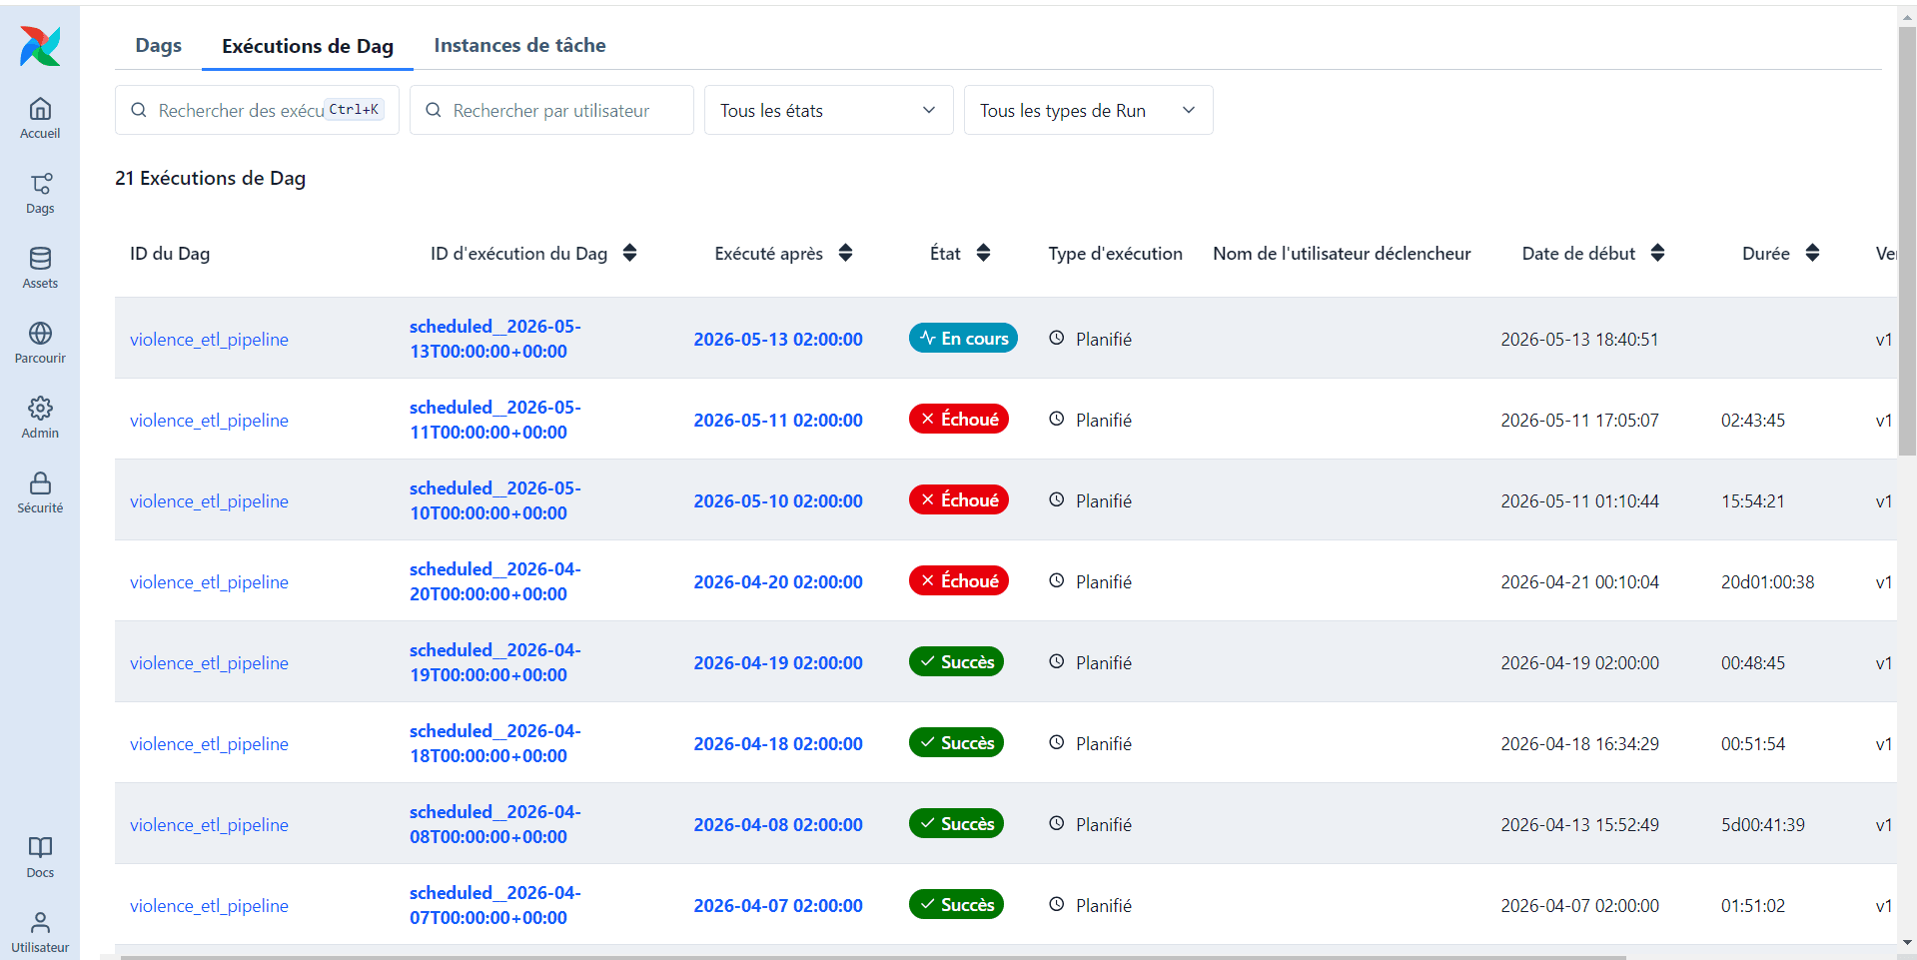Open the Accueil home page
The height and width of the screenshot is (960, 1917).
click(x=40, y=118)
